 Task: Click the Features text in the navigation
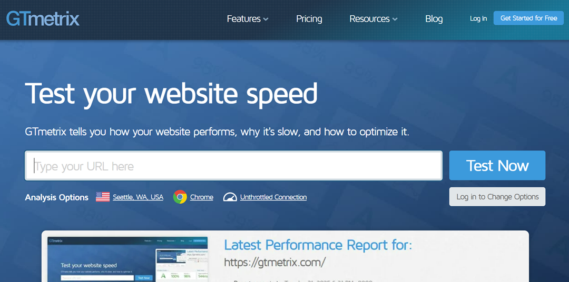click(243, 19)
